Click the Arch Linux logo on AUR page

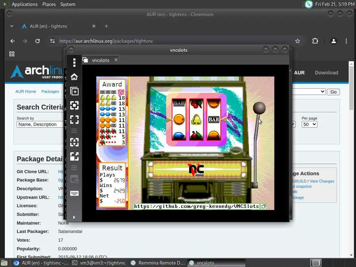[x=36, y=72]
